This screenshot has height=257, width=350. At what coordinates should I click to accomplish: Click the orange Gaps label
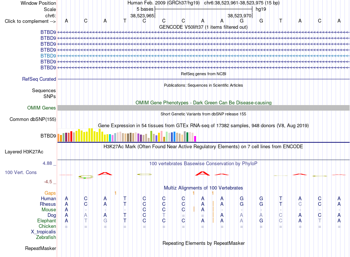click(50, 193)
